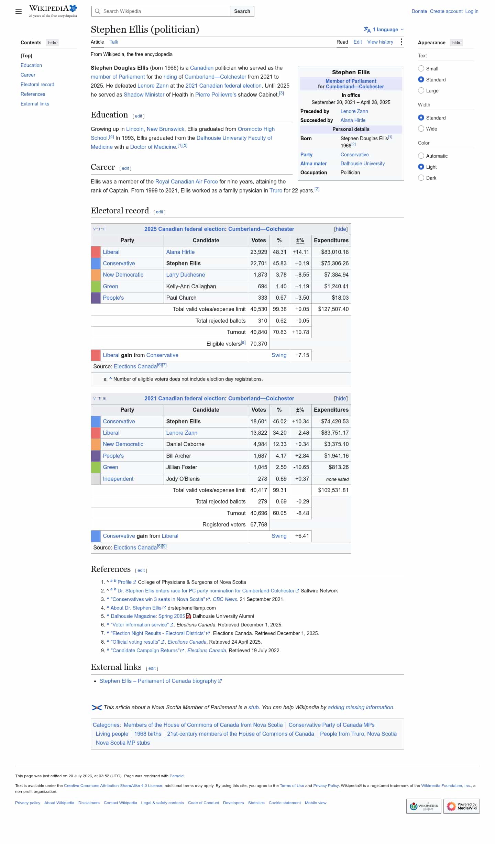Collapse the 2021 election table with hide
Image resolution: width=495 pixels, height=844 pixels.
(x=341, y=399)
